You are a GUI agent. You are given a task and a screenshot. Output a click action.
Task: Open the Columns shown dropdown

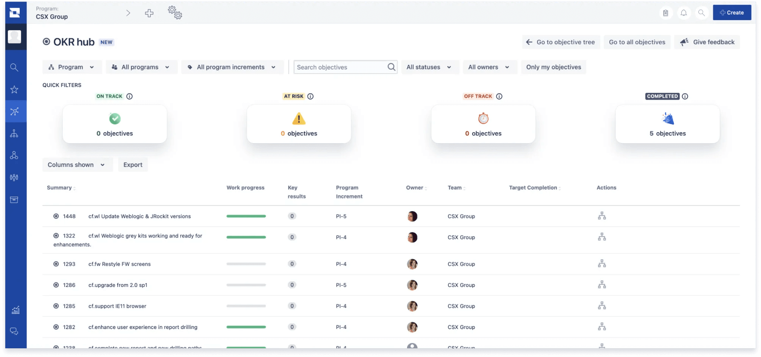click(77, 164)
